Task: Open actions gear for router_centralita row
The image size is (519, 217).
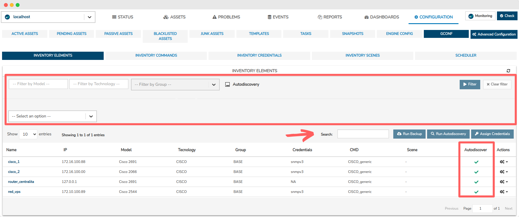Action: [x=504, y=182]
